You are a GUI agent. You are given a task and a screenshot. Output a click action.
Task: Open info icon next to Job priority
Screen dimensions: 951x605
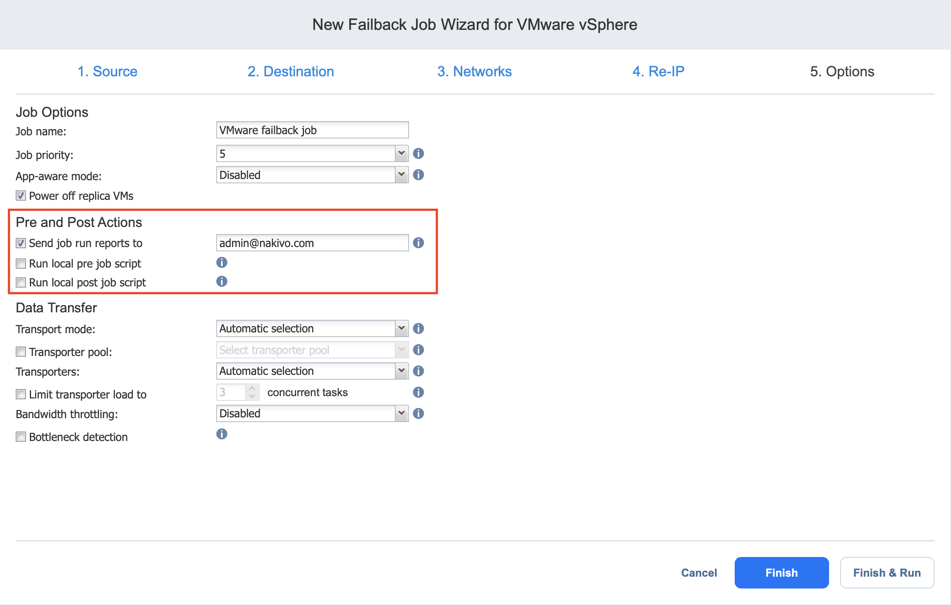tap(418, 154)
